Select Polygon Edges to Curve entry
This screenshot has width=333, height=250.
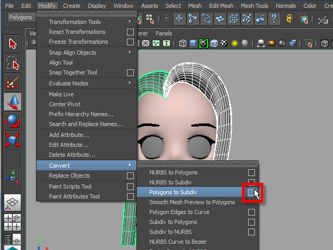tap(180, 212)
